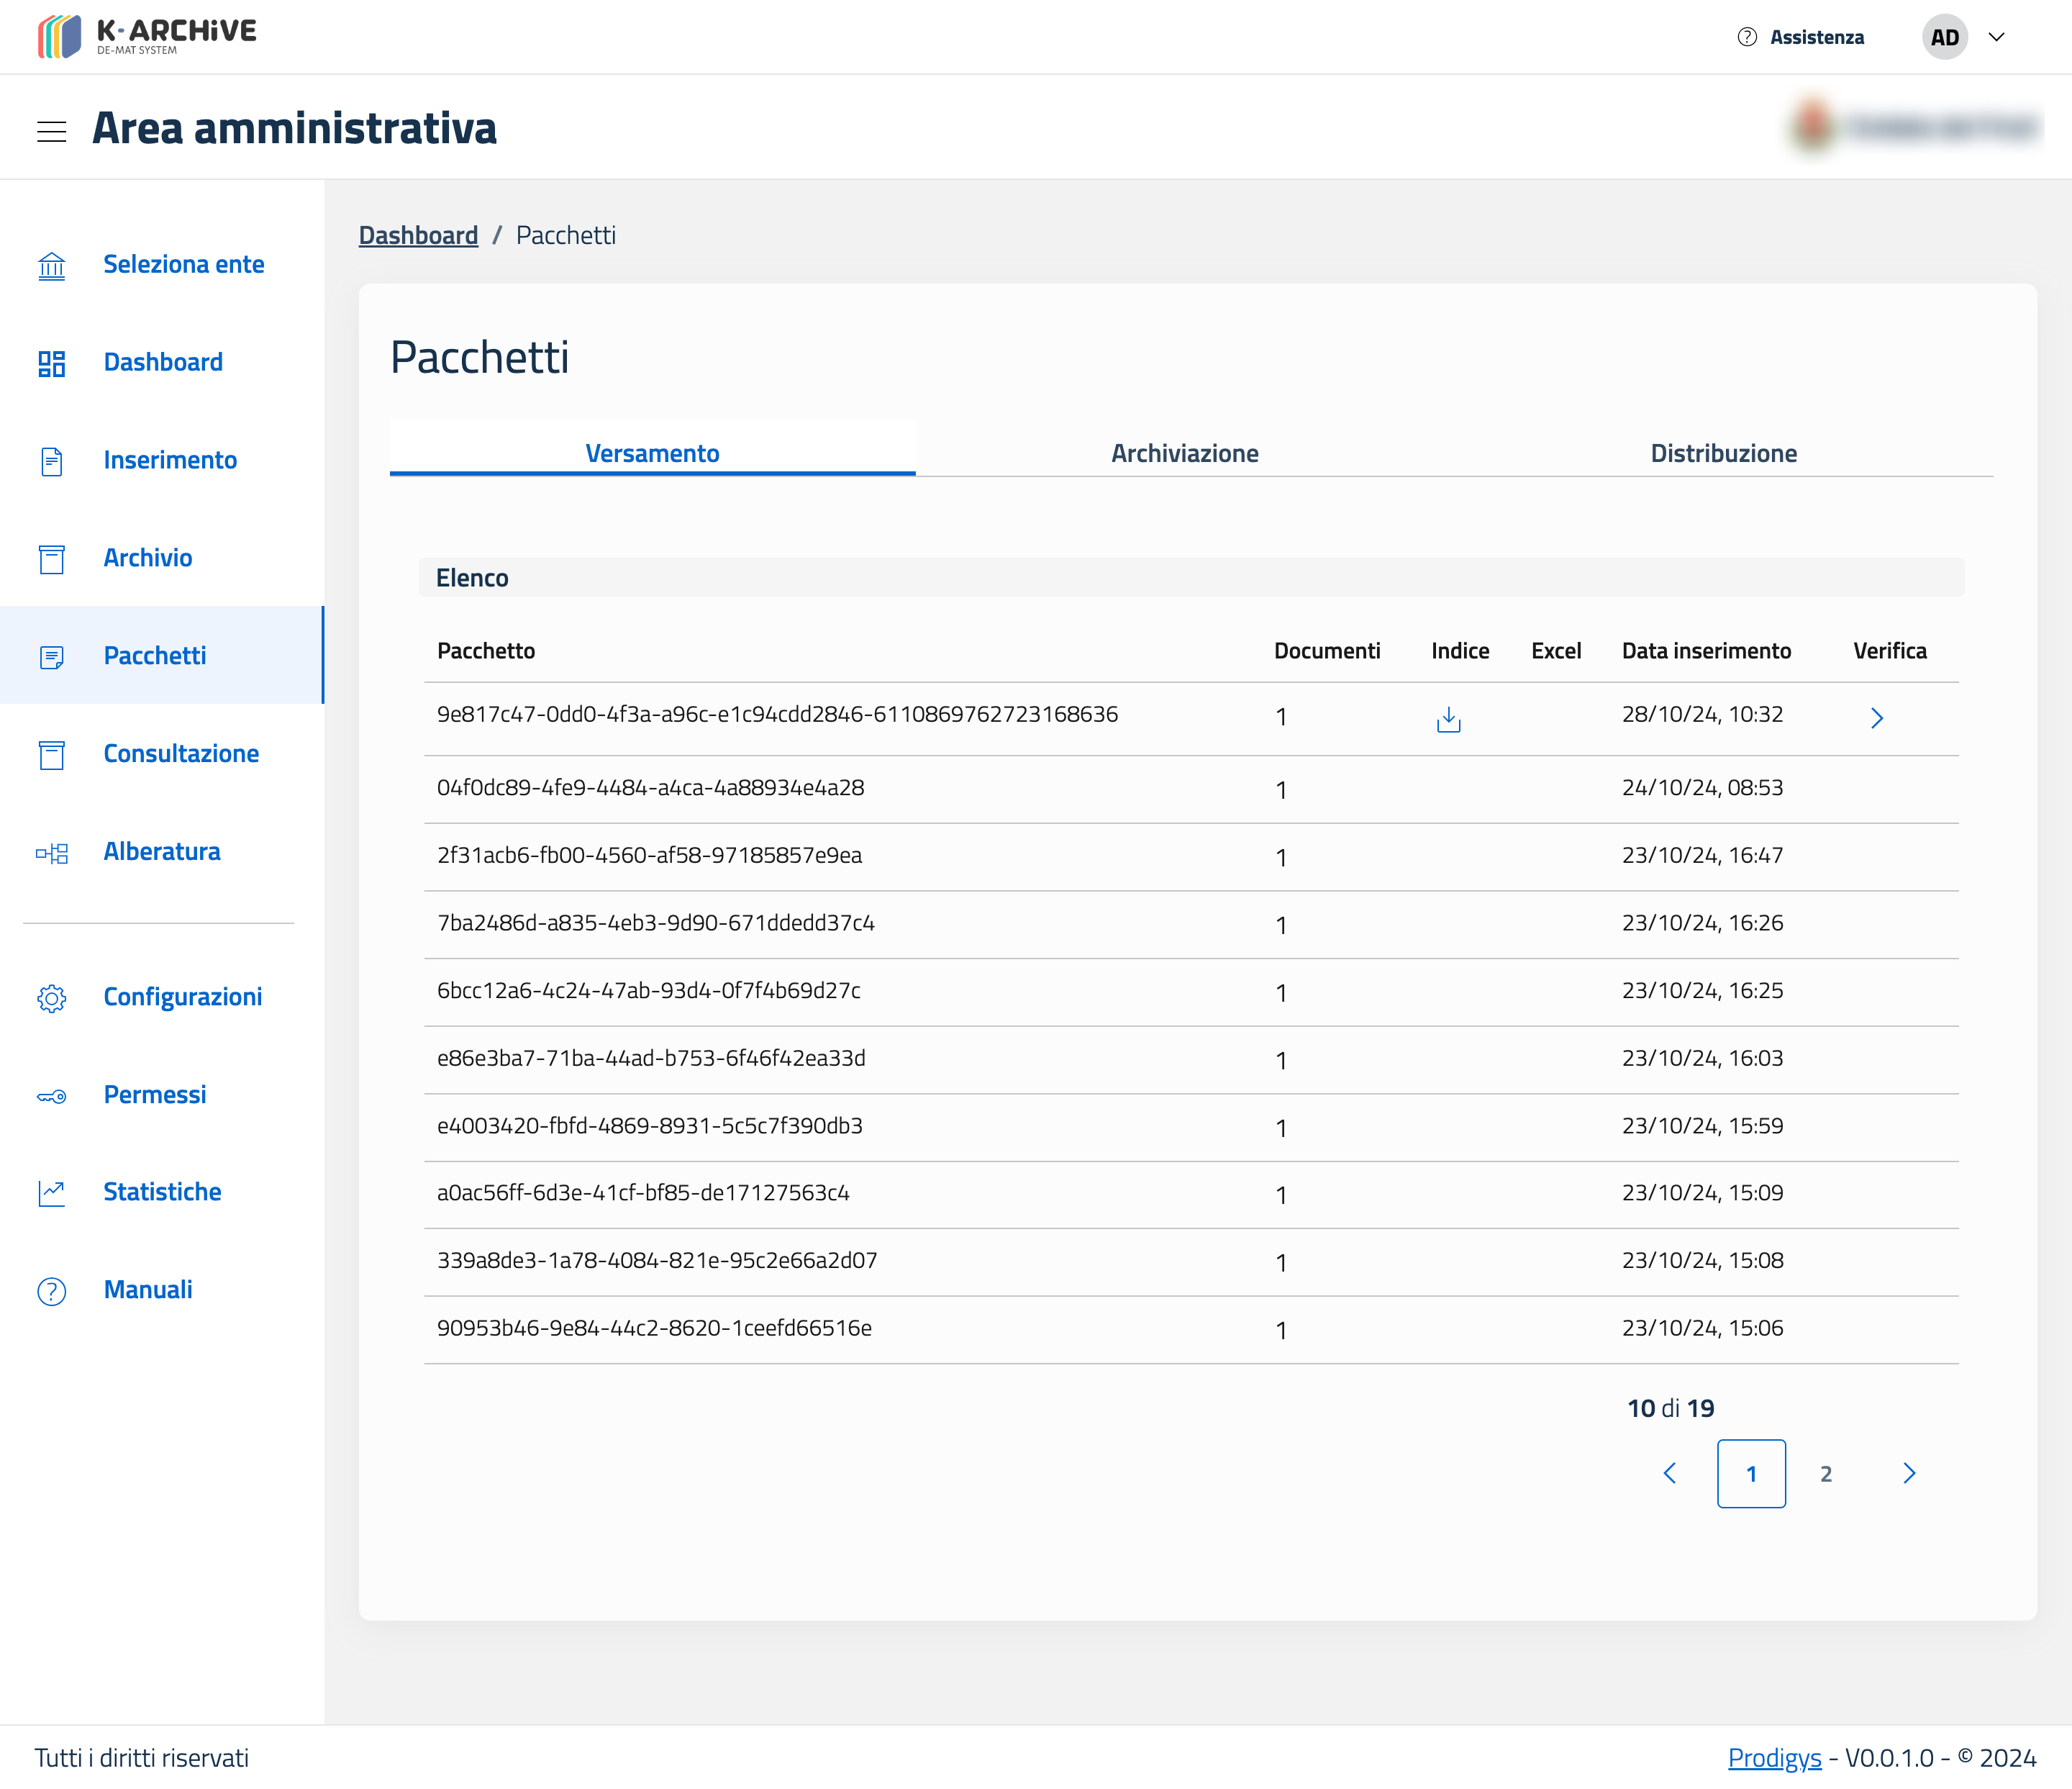
Task: Go to previous page with the arrow
Action: tap(1670, 1473)
